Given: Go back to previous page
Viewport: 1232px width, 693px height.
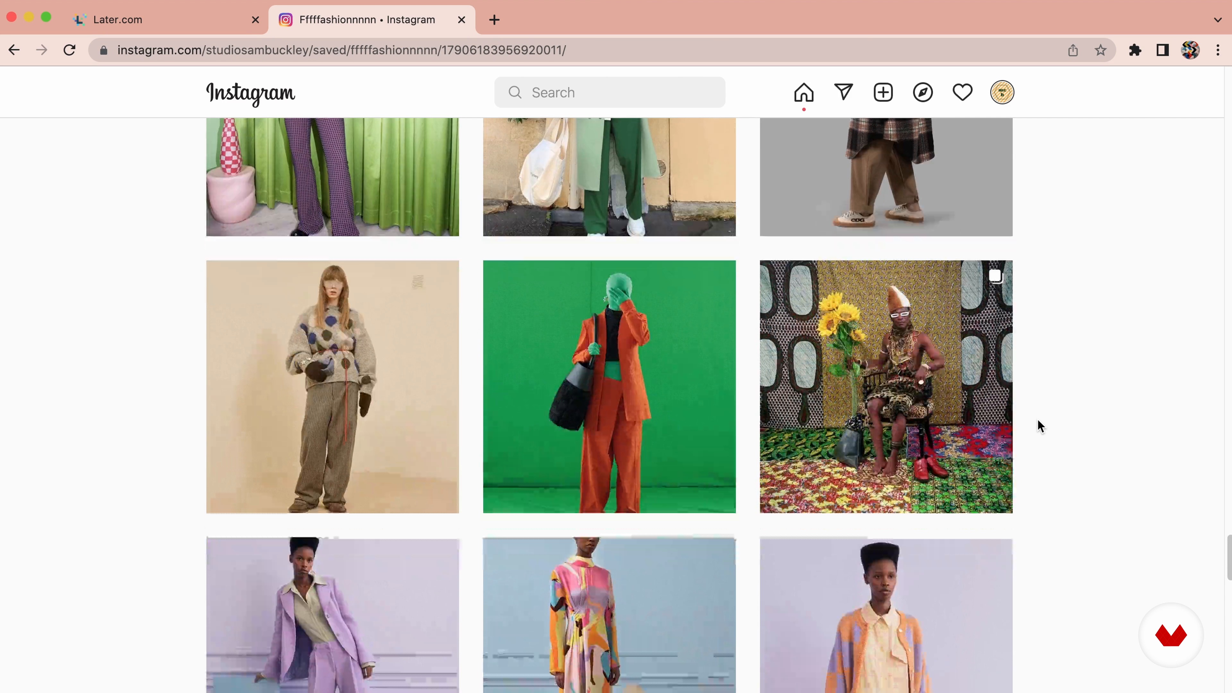Looking at the screenshot, I should click(x=14, y=50).
